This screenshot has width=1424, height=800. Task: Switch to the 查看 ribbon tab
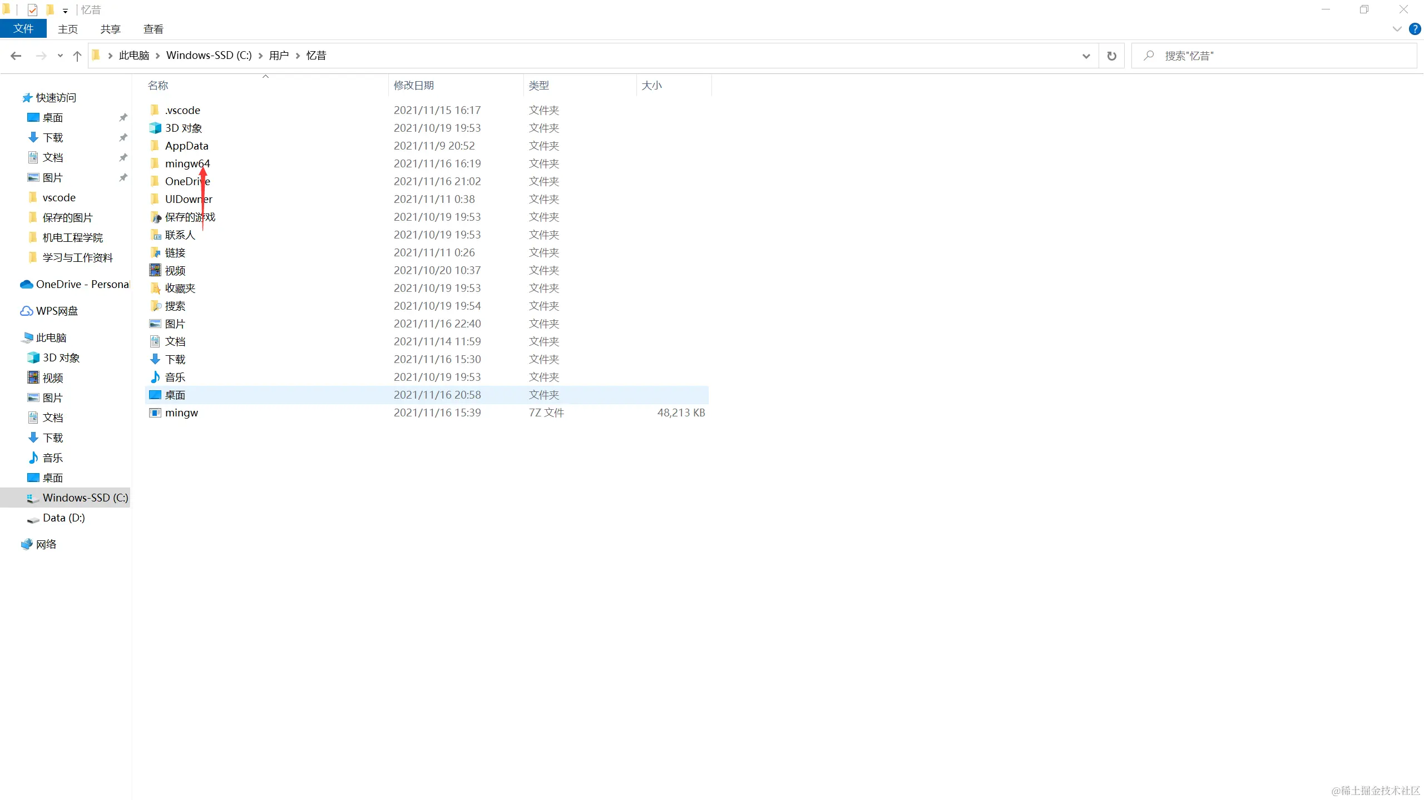(153, 29)
